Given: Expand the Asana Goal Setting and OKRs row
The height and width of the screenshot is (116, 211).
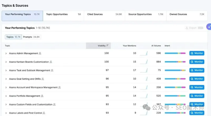Looking at the screenshot, I should tap(6, 79).
